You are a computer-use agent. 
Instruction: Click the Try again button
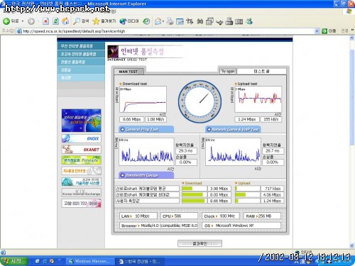(x=228, y=71)
